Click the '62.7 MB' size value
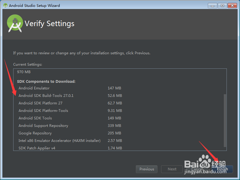 (x=115, y=103)
